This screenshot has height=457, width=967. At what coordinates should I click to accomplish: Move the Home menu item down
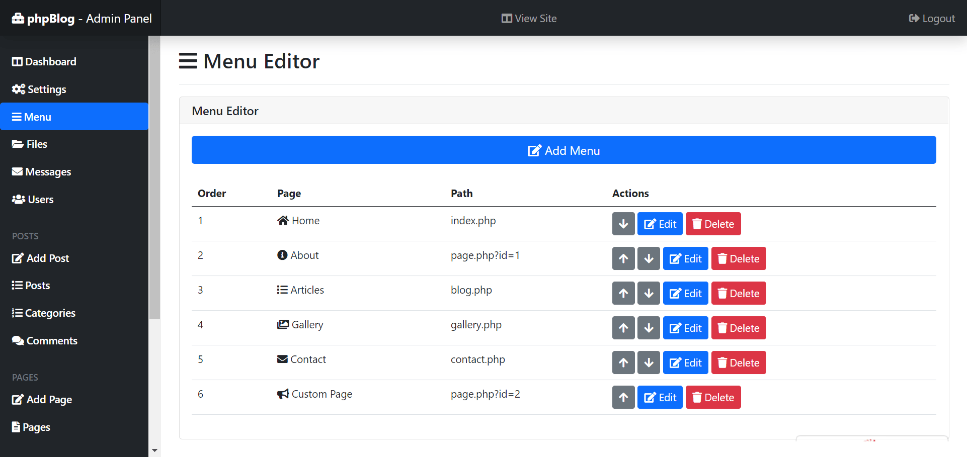623,224
